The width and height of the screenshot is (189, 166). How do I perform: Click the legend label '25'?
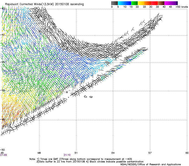(144, 7)
